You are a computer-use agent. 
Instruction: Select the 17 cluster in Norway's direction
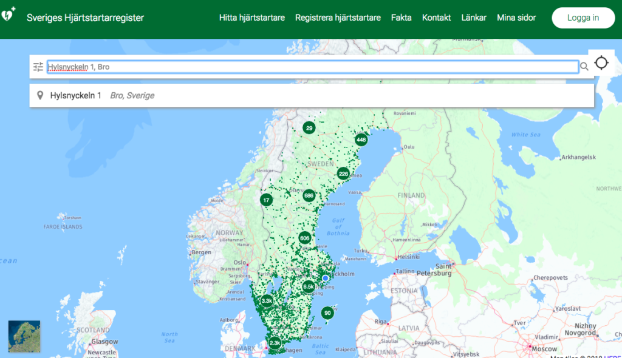click(267, 199)
